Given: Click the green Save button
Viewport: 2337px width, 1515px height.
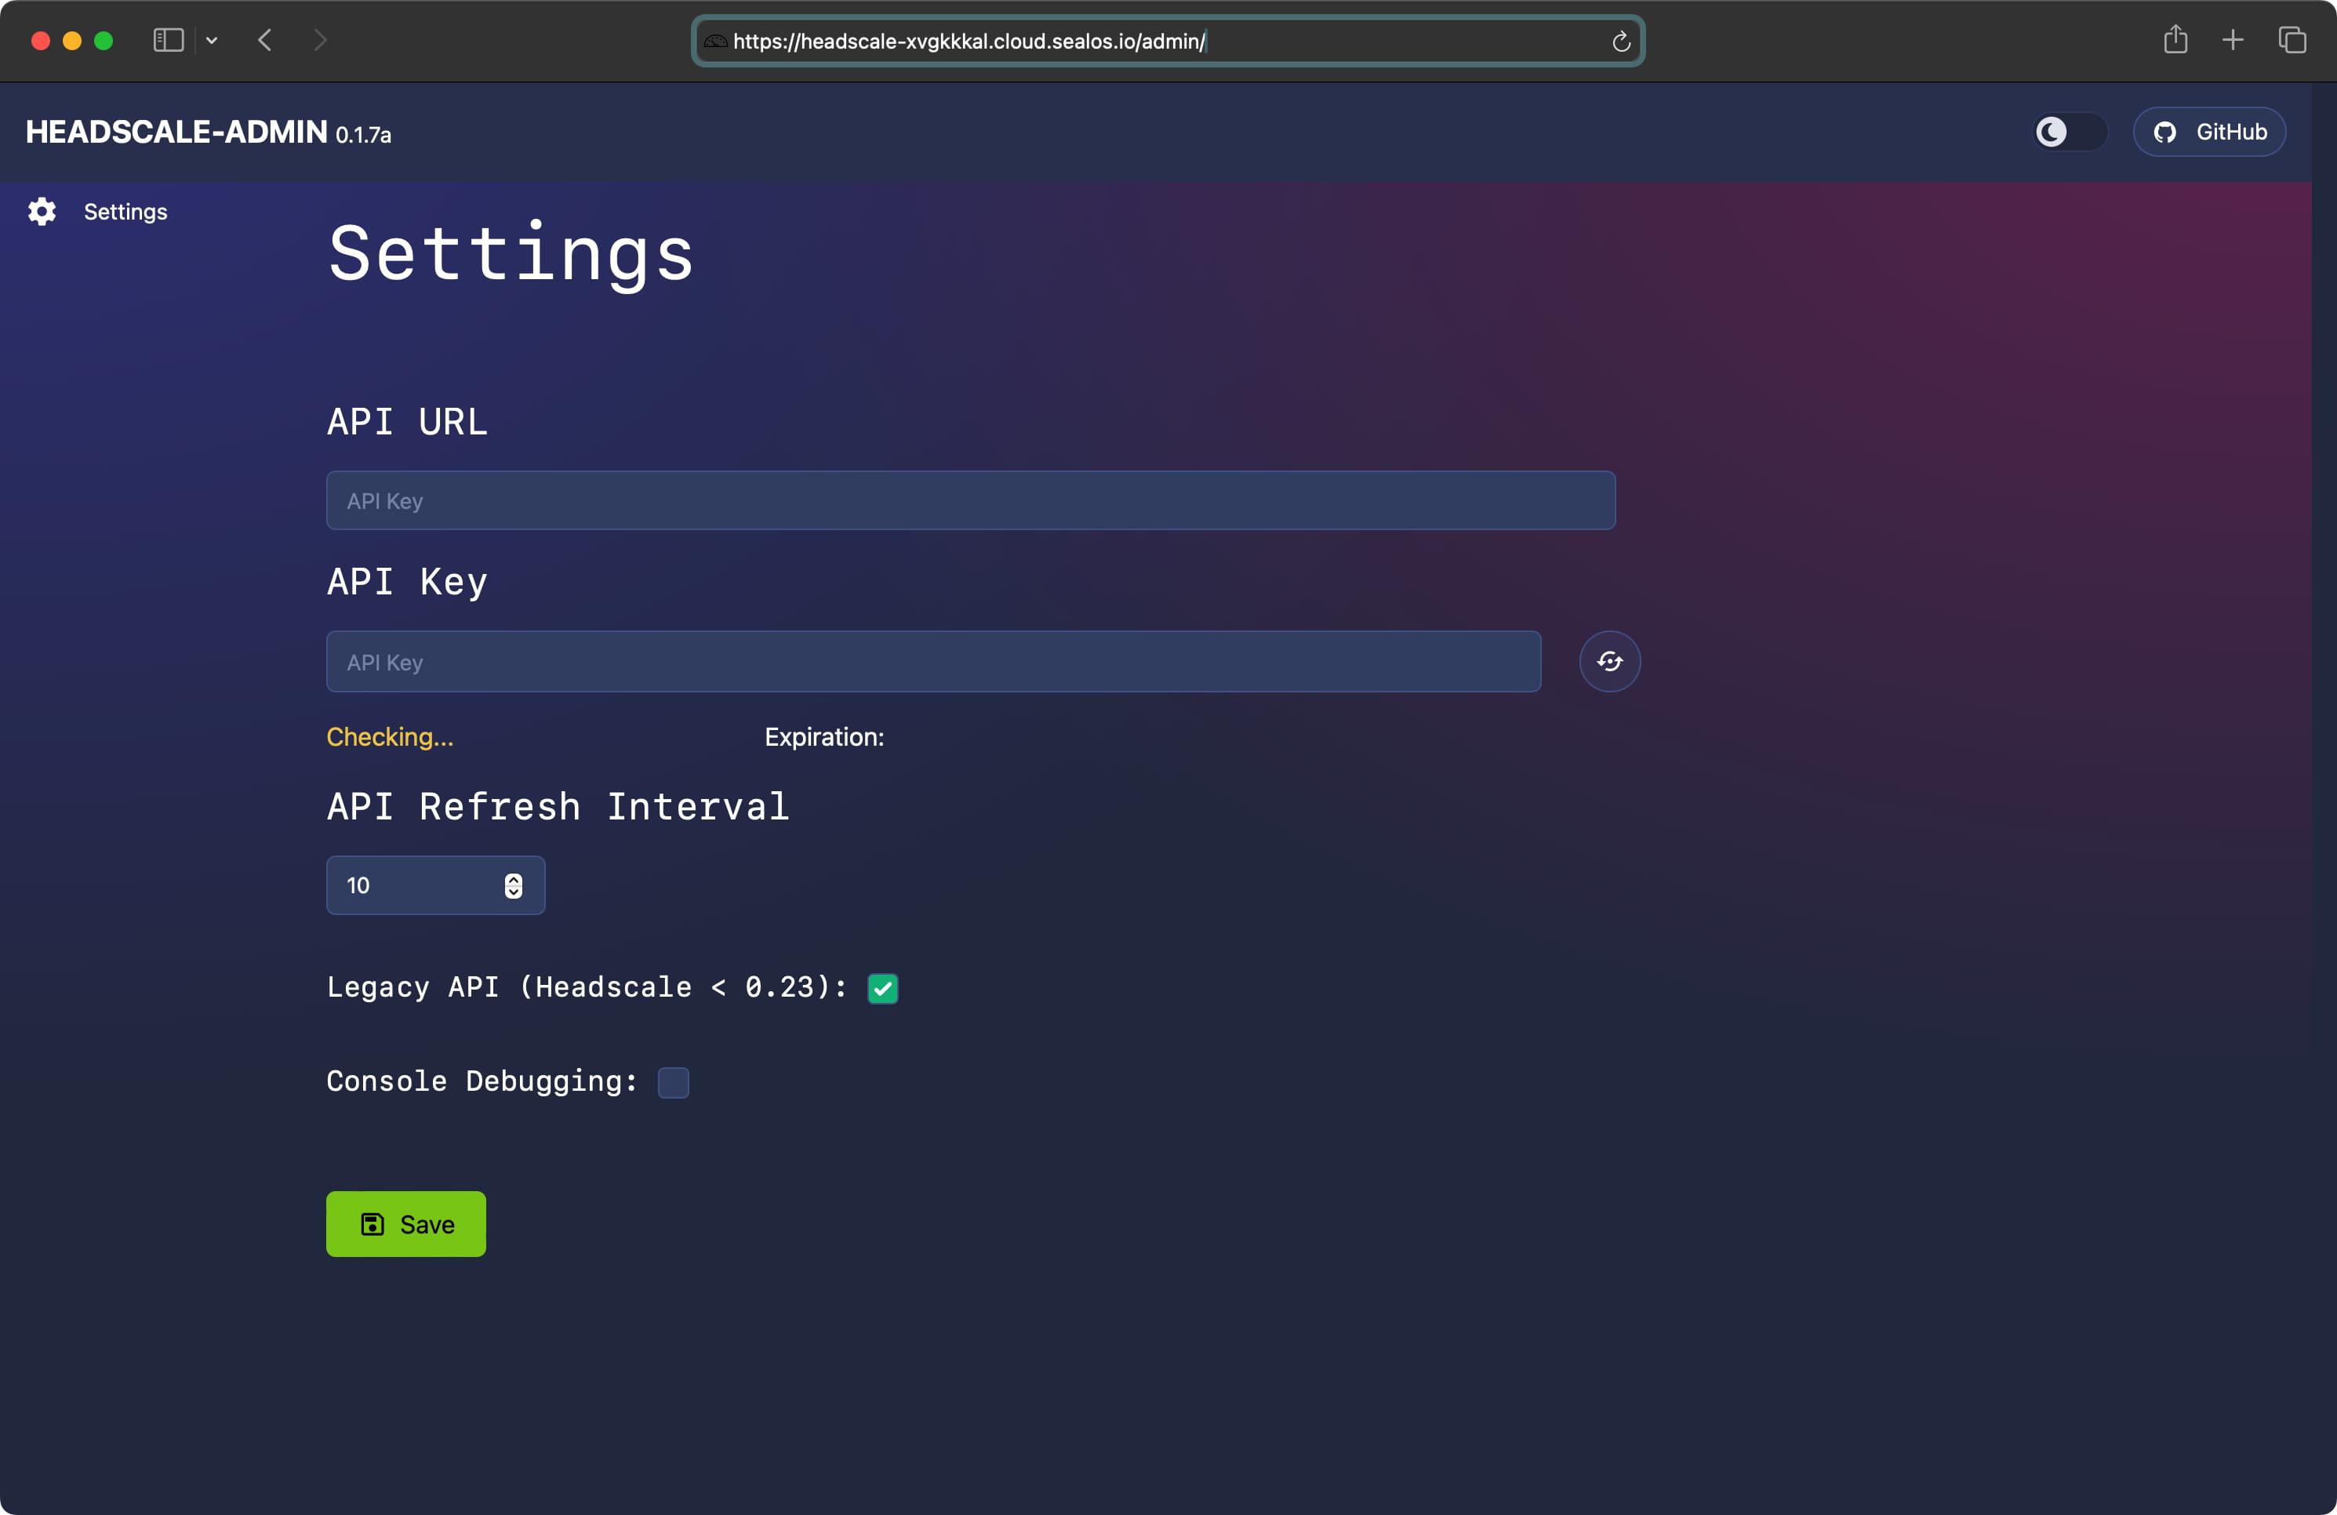Looking at the screenshot, I should pyautogui.click(x=405, y=1223).
